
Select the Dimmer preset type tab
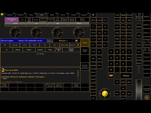point(10,15)
